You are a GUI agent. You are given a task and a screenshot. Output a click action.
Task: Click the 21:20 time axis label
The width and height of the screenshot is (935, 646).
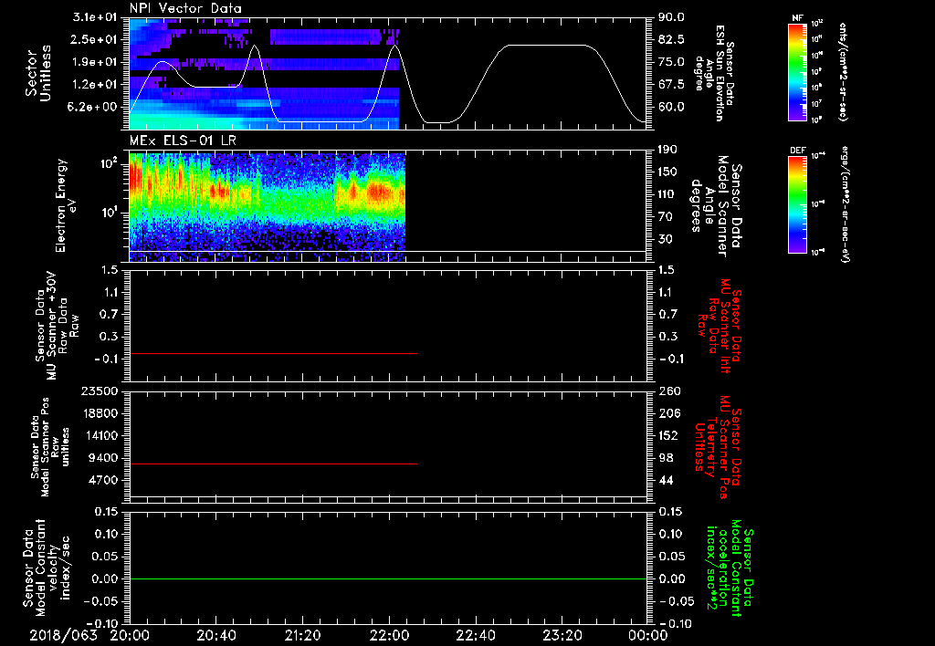click(302, 635)
